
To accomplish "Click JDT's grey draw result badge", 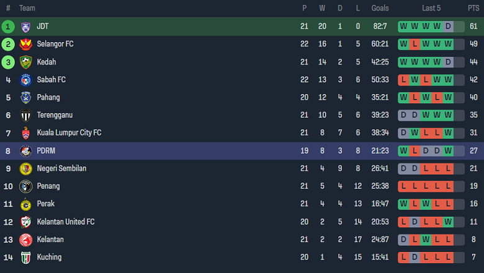I will (448, 27).
